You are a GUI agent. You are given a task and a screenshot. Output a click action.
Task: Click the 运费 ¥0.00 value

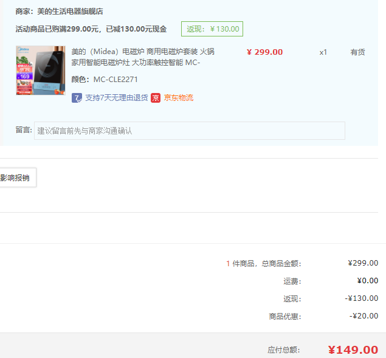pos(368,281)
